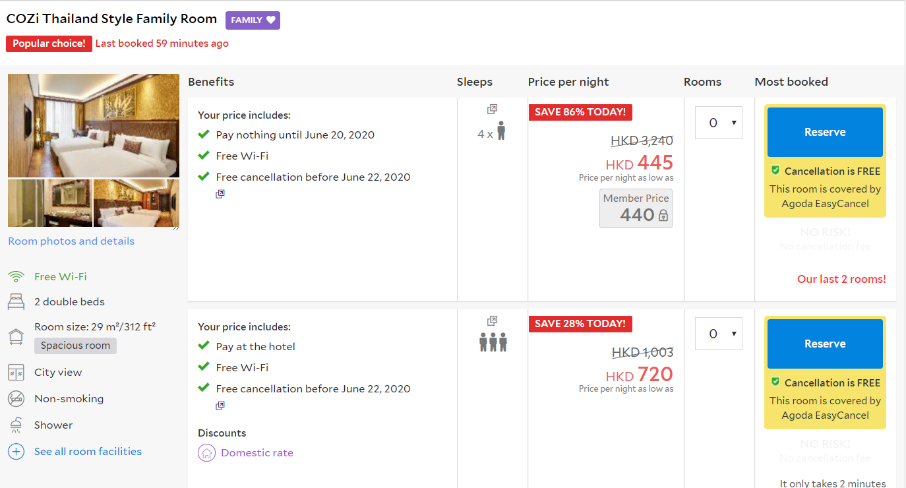Click the Member Price 440 lock box
This screenshot has height=488, width=906.
click(x=636, y=208)
